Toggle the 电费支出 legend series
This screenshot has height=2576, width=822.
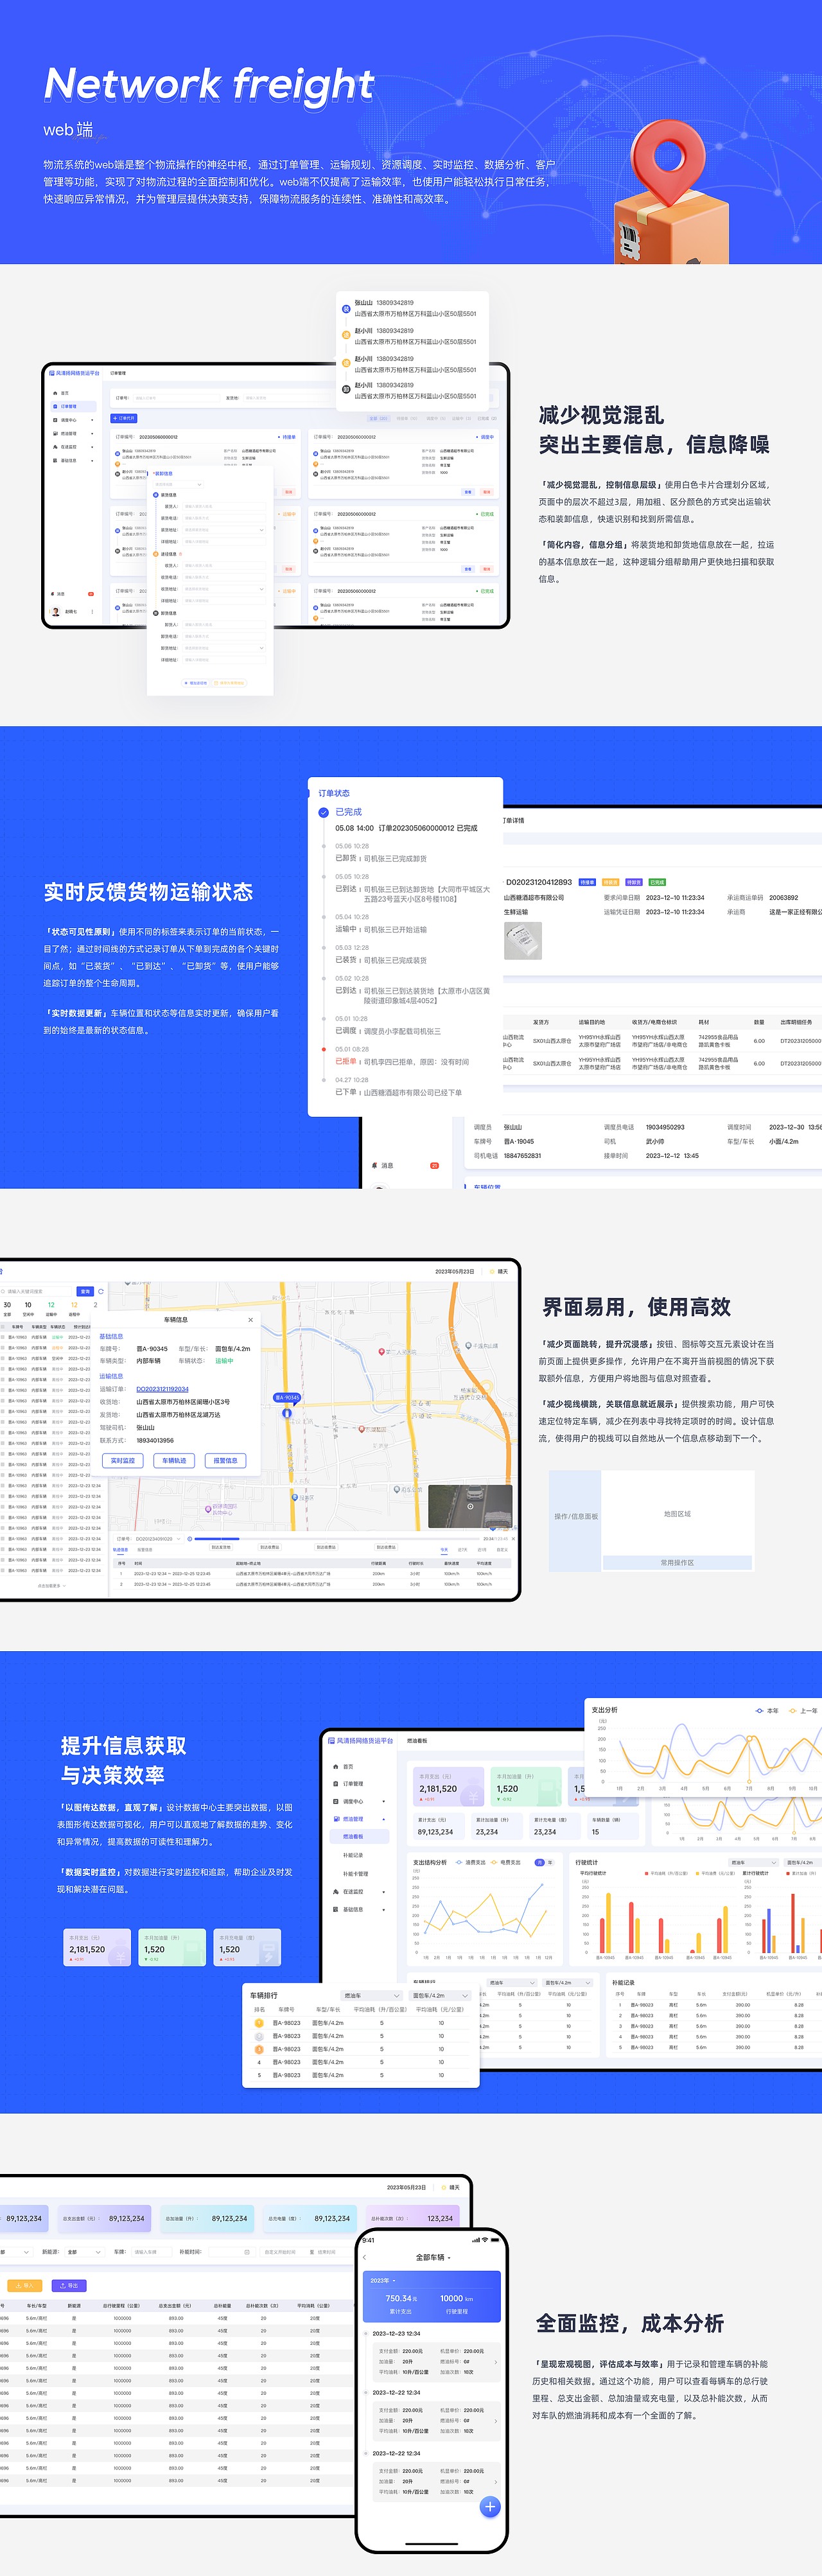[506, 1862]
